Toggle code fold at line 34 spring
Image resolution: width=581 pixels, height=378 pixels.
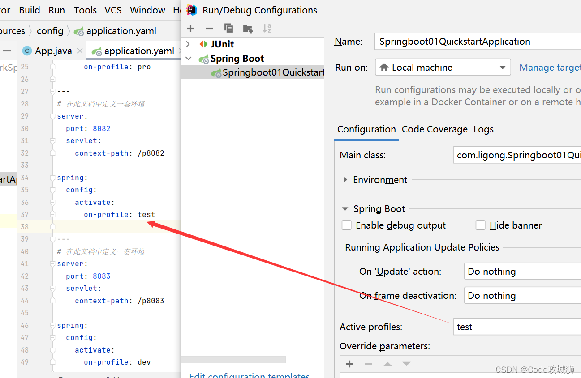(53, 178)
